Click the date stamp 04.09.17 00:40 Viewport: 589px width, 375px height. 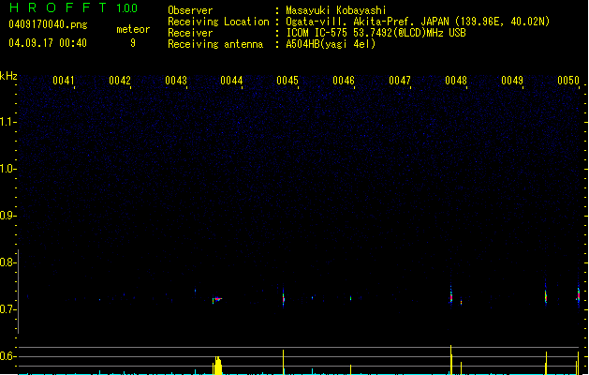[x=48, y=43]
